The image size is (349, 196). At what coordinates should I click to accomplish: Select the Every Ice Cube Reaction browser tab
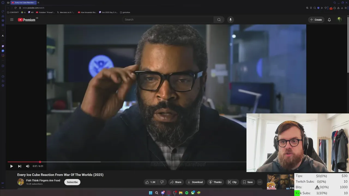coord(23,2)
